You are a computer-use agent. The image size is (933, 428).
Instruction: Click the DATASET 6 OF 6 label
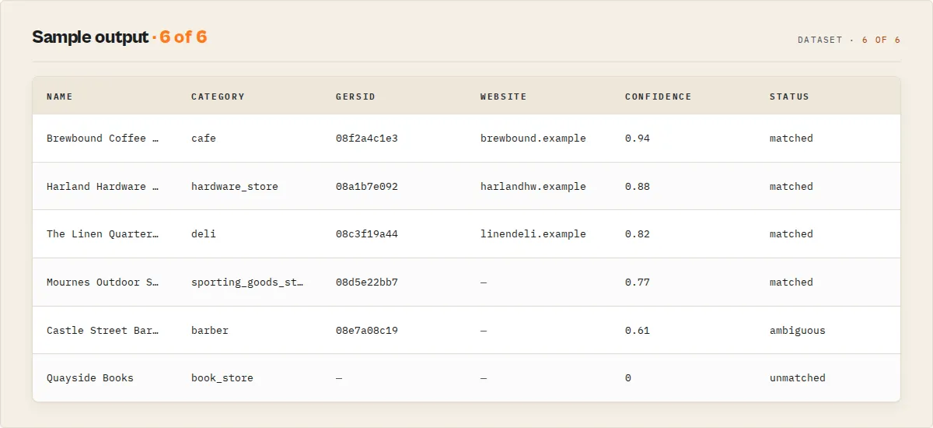point(849,40)
